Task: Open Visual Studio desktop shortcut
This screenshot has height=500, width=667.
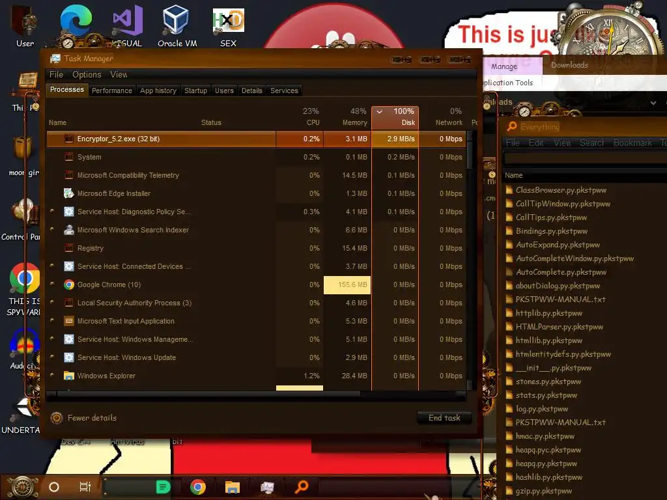Action: coord(128,20)
